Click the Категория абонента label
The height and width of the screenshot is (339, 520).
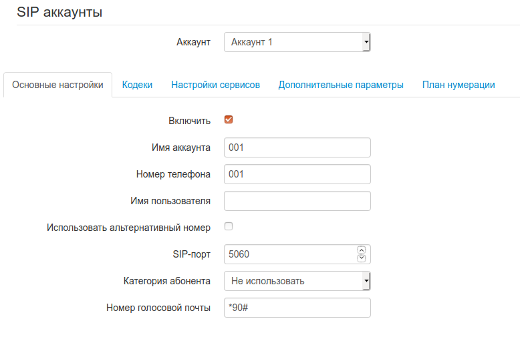pyautogui.click(x=167, y=281)
